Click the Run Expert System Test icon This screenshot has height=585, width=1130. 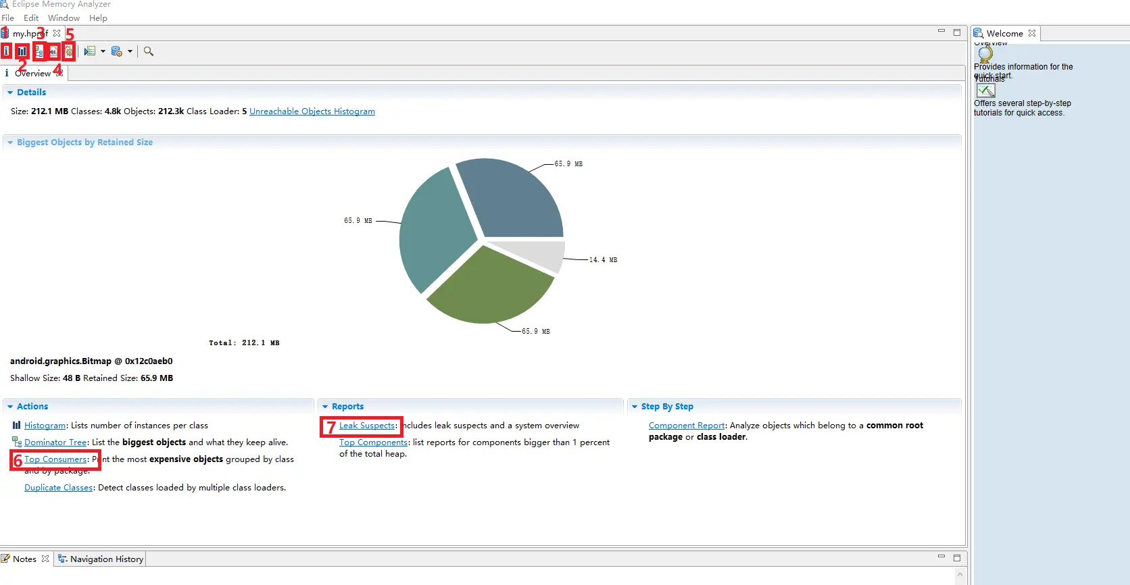point(90,51)
